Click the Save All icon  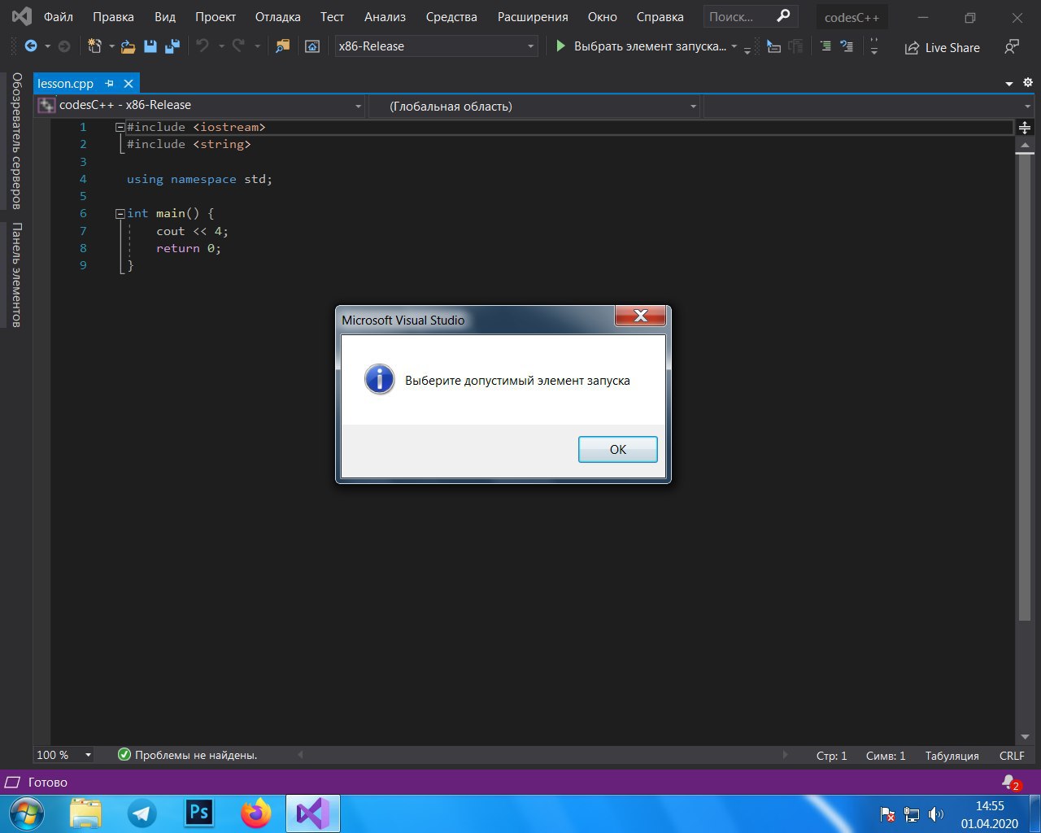[172, 46]
